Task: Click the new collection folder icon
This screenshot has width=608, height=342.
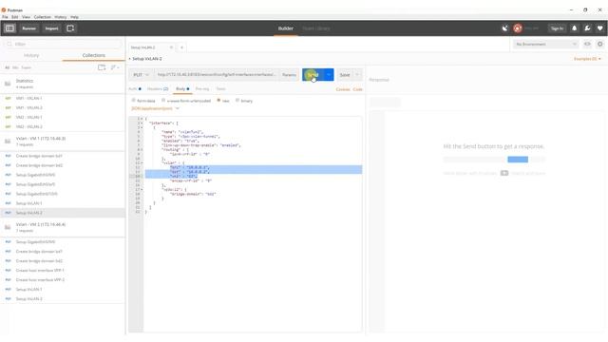Action: pos(102,67)
